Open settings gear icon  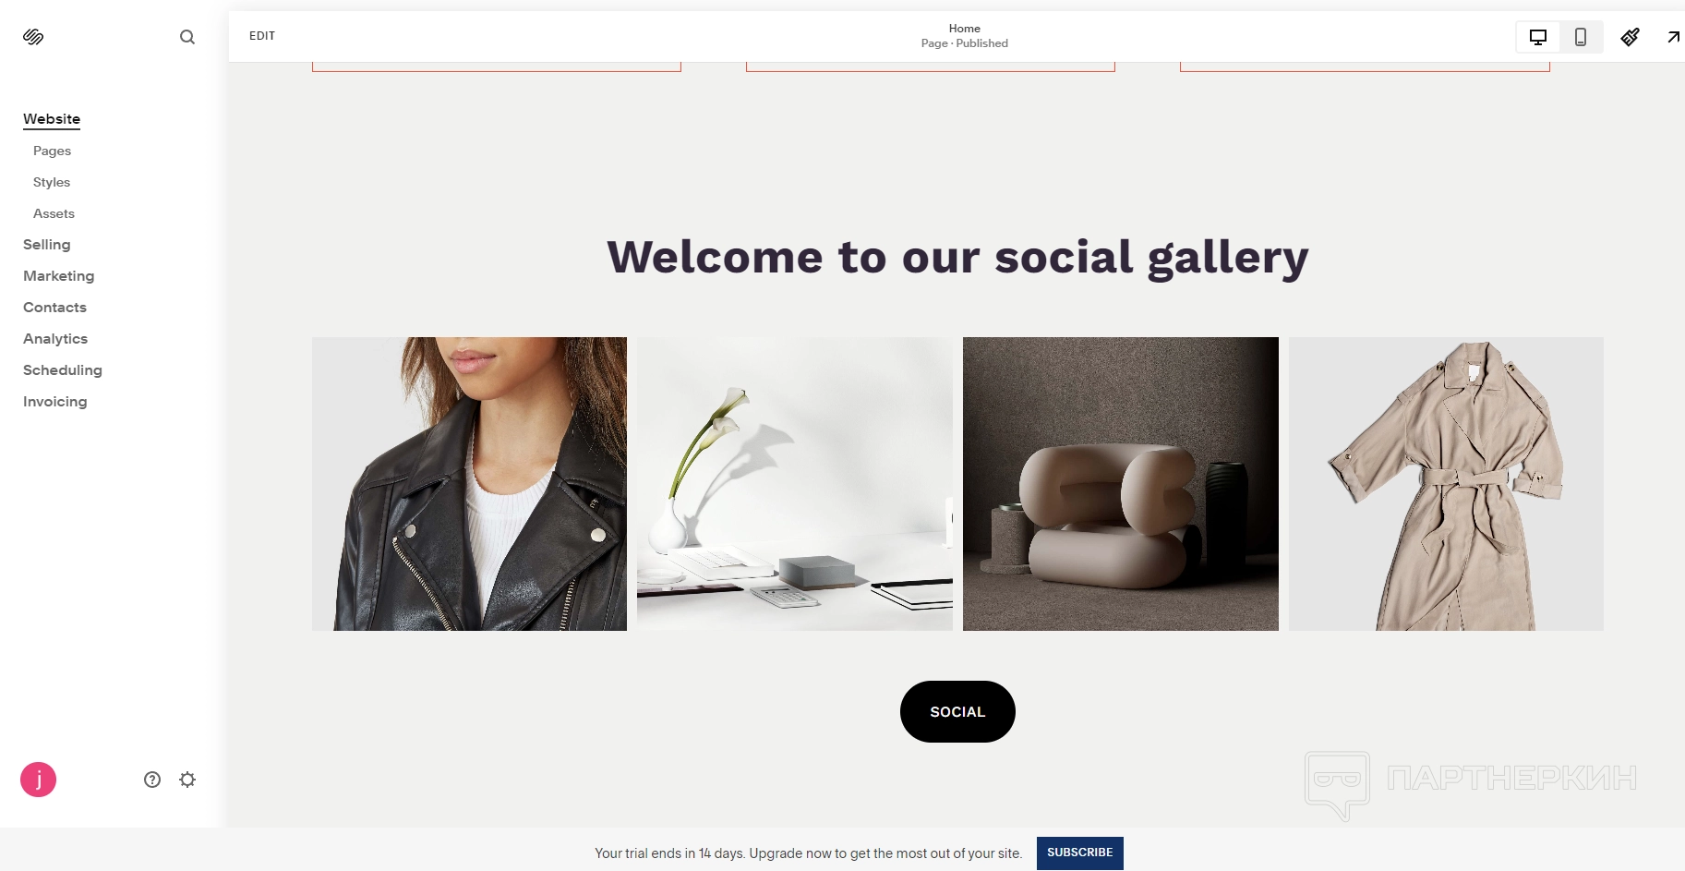click(187, 780)
